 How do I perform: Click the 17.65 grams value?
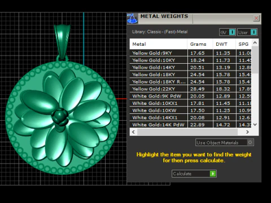197,53
